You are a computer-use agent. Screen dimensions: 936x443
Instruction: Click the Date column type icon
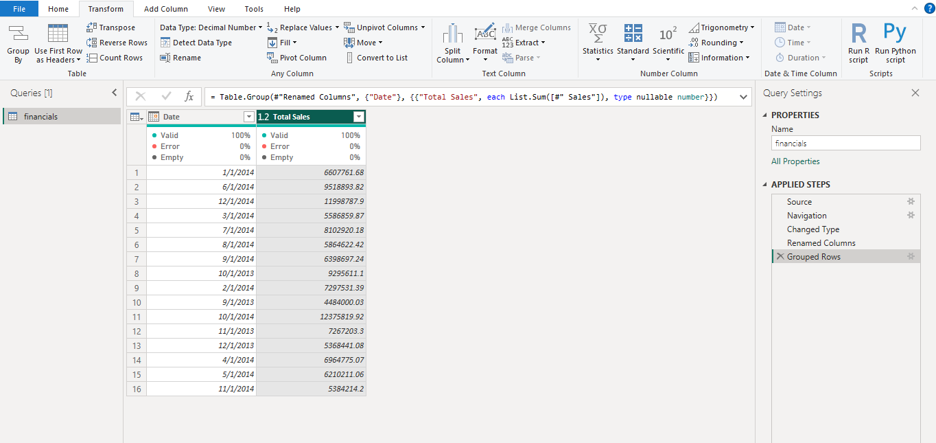point(154,117)
